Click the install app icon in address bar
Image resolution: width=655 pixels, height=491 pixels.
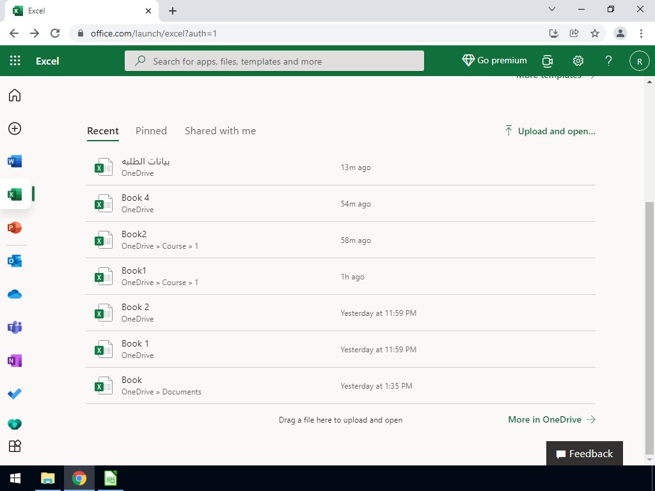[x=553, y=33]
